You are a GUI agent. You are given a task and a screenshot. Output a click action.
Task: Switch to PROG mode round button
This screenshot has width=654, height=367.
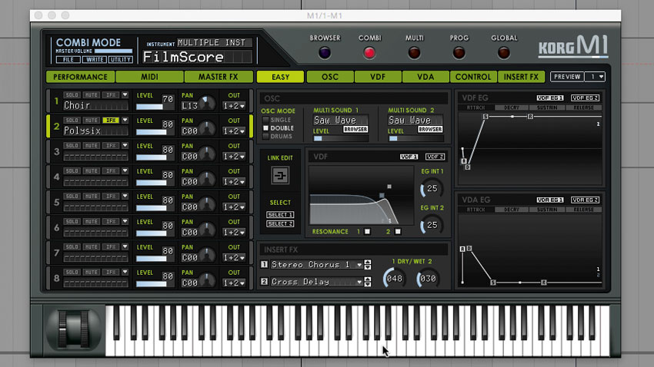pos(459,53)
